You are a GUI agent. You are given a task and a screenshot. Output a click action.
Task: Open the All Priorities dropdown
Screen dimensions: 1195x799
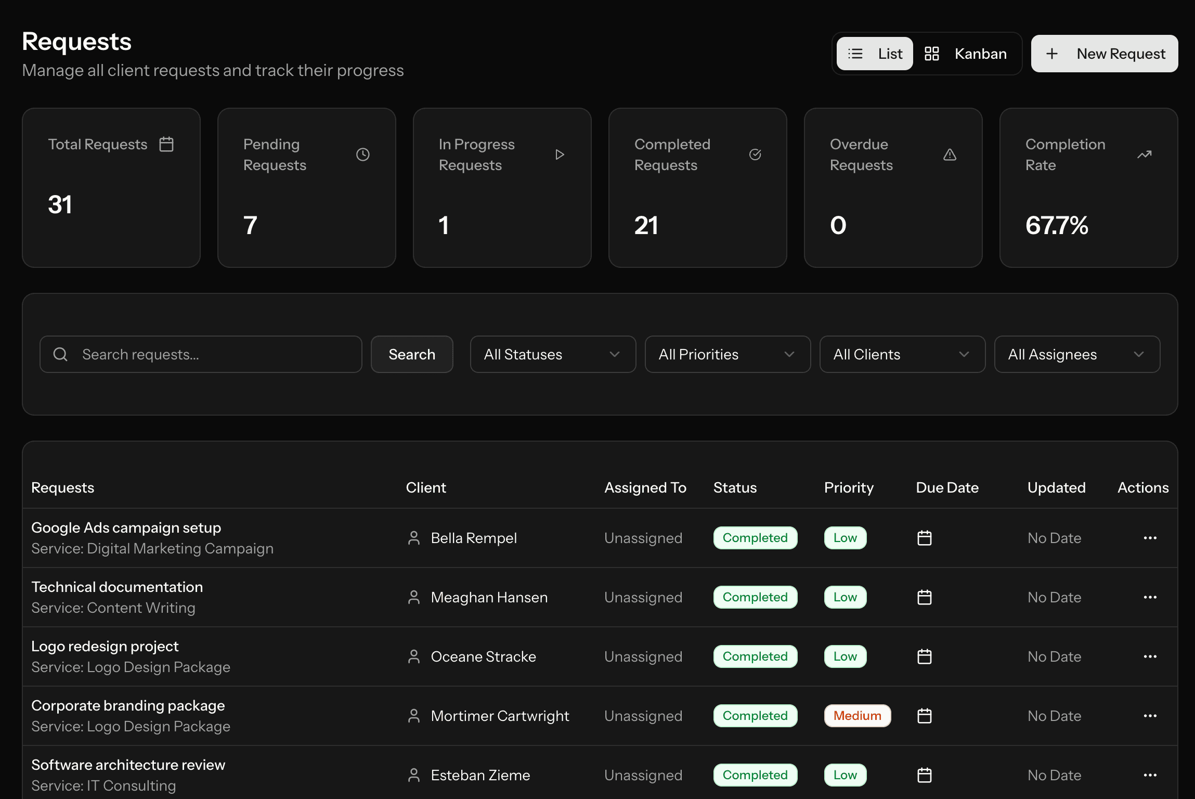[x=727, y=354]
